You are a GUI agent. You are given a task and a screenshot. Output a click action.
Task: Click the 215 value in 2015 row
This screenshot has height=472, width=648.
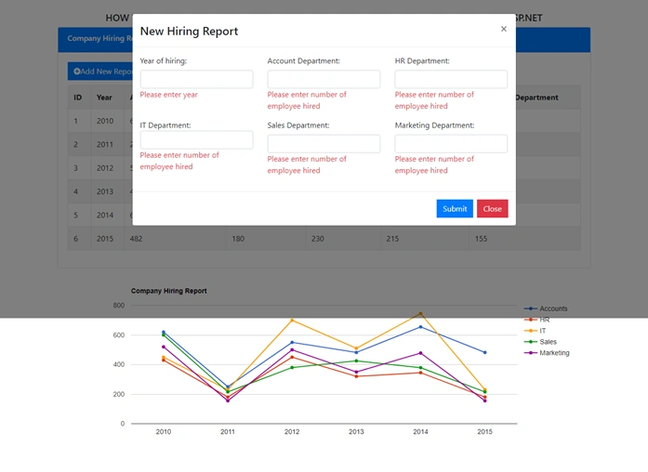(392, 239)
